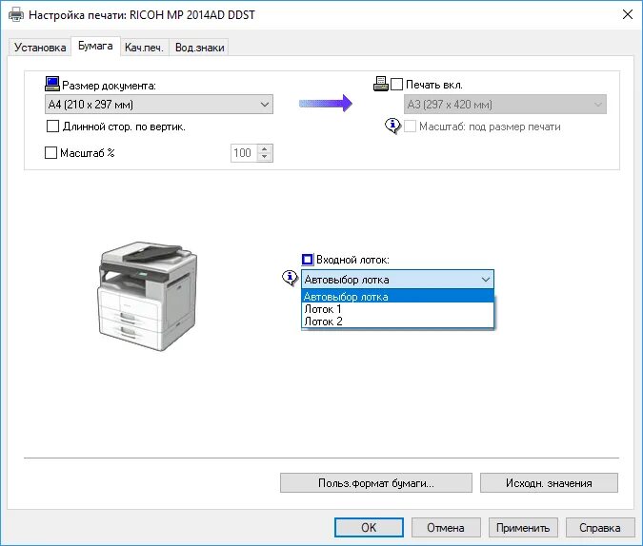Toggle Масштаб: под размер печати checkbox
The height and width of the screenshot is (546, 643).
(x=410, y=127)
